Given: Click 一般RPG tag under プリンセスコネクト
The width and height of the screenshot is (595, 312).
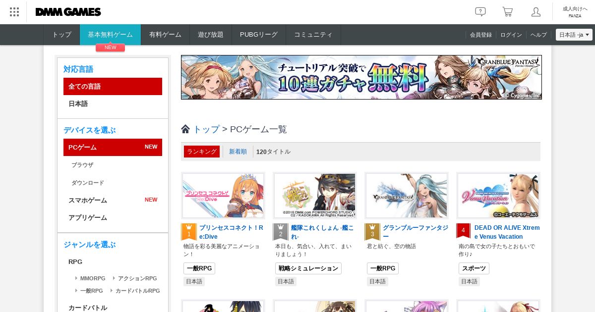Looking at the screenshot, I should 199,268.
